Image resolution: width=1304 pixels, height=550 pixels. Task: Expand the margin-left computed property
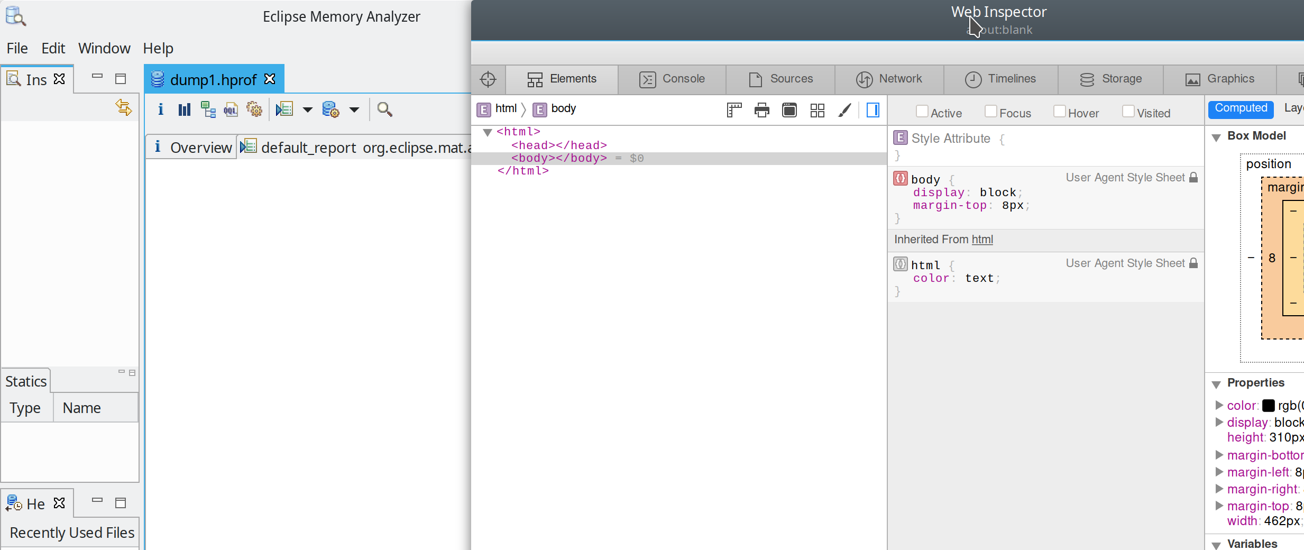1219,472
